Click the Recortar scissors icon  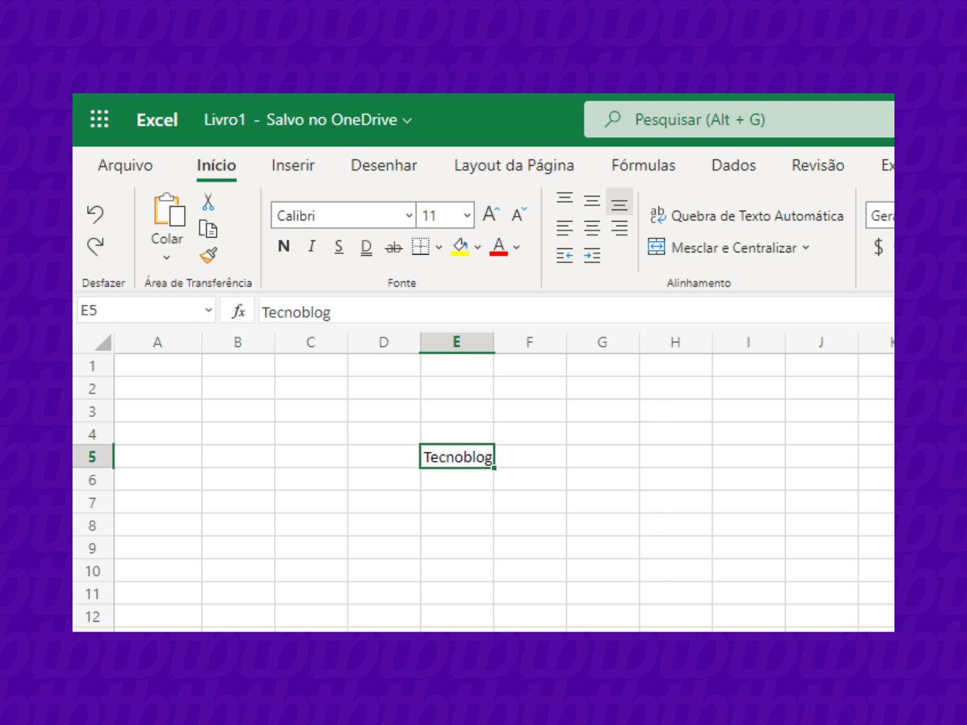point(208,201)
